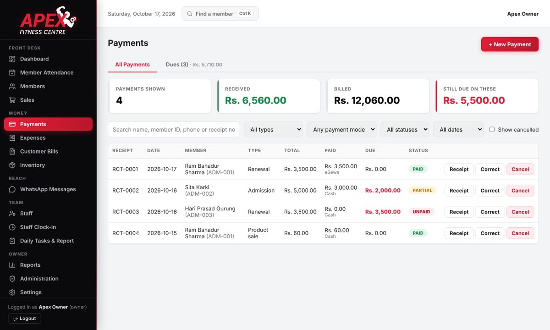Image resolution: width=550 pixels, height=330 pixels.
Task: Click the Received Rs. 6,560.00 card
Action: click(269, 96)
